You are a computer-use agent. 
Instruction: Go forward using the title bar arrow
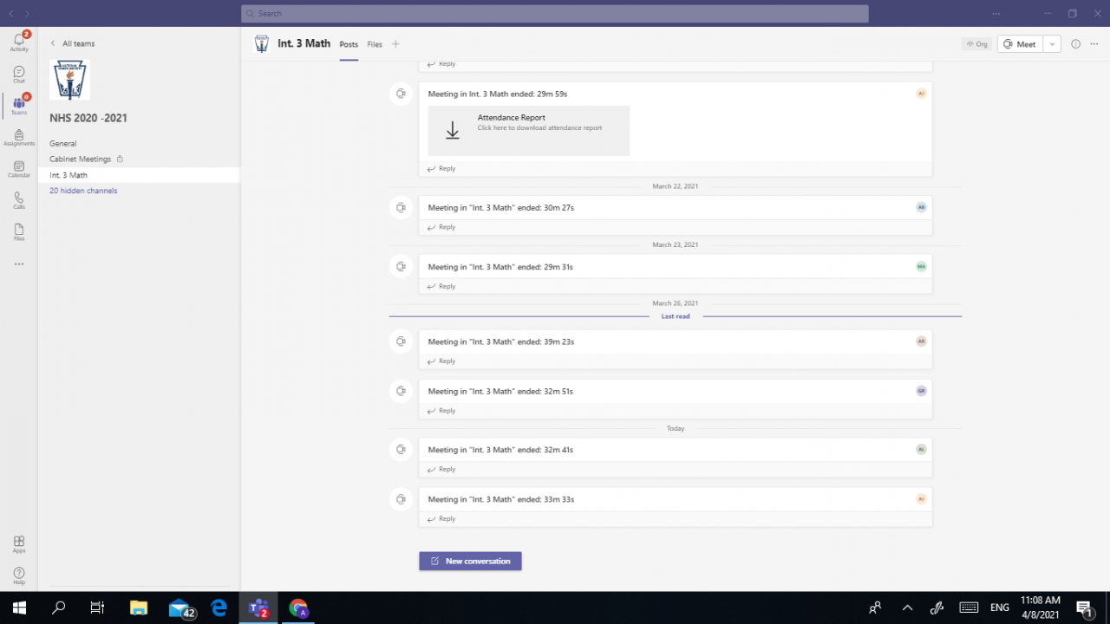27,14
